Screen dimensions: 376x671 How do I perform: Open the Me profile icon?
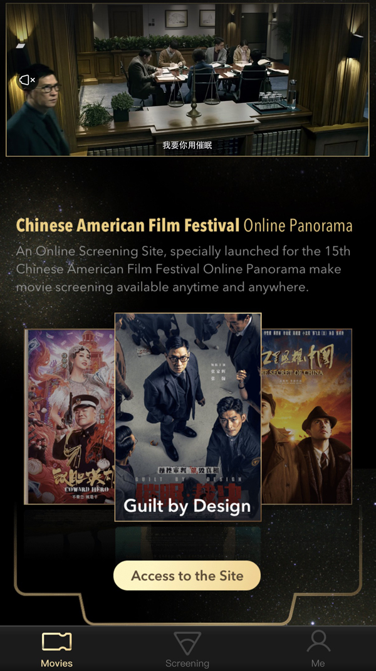(318, 641)
